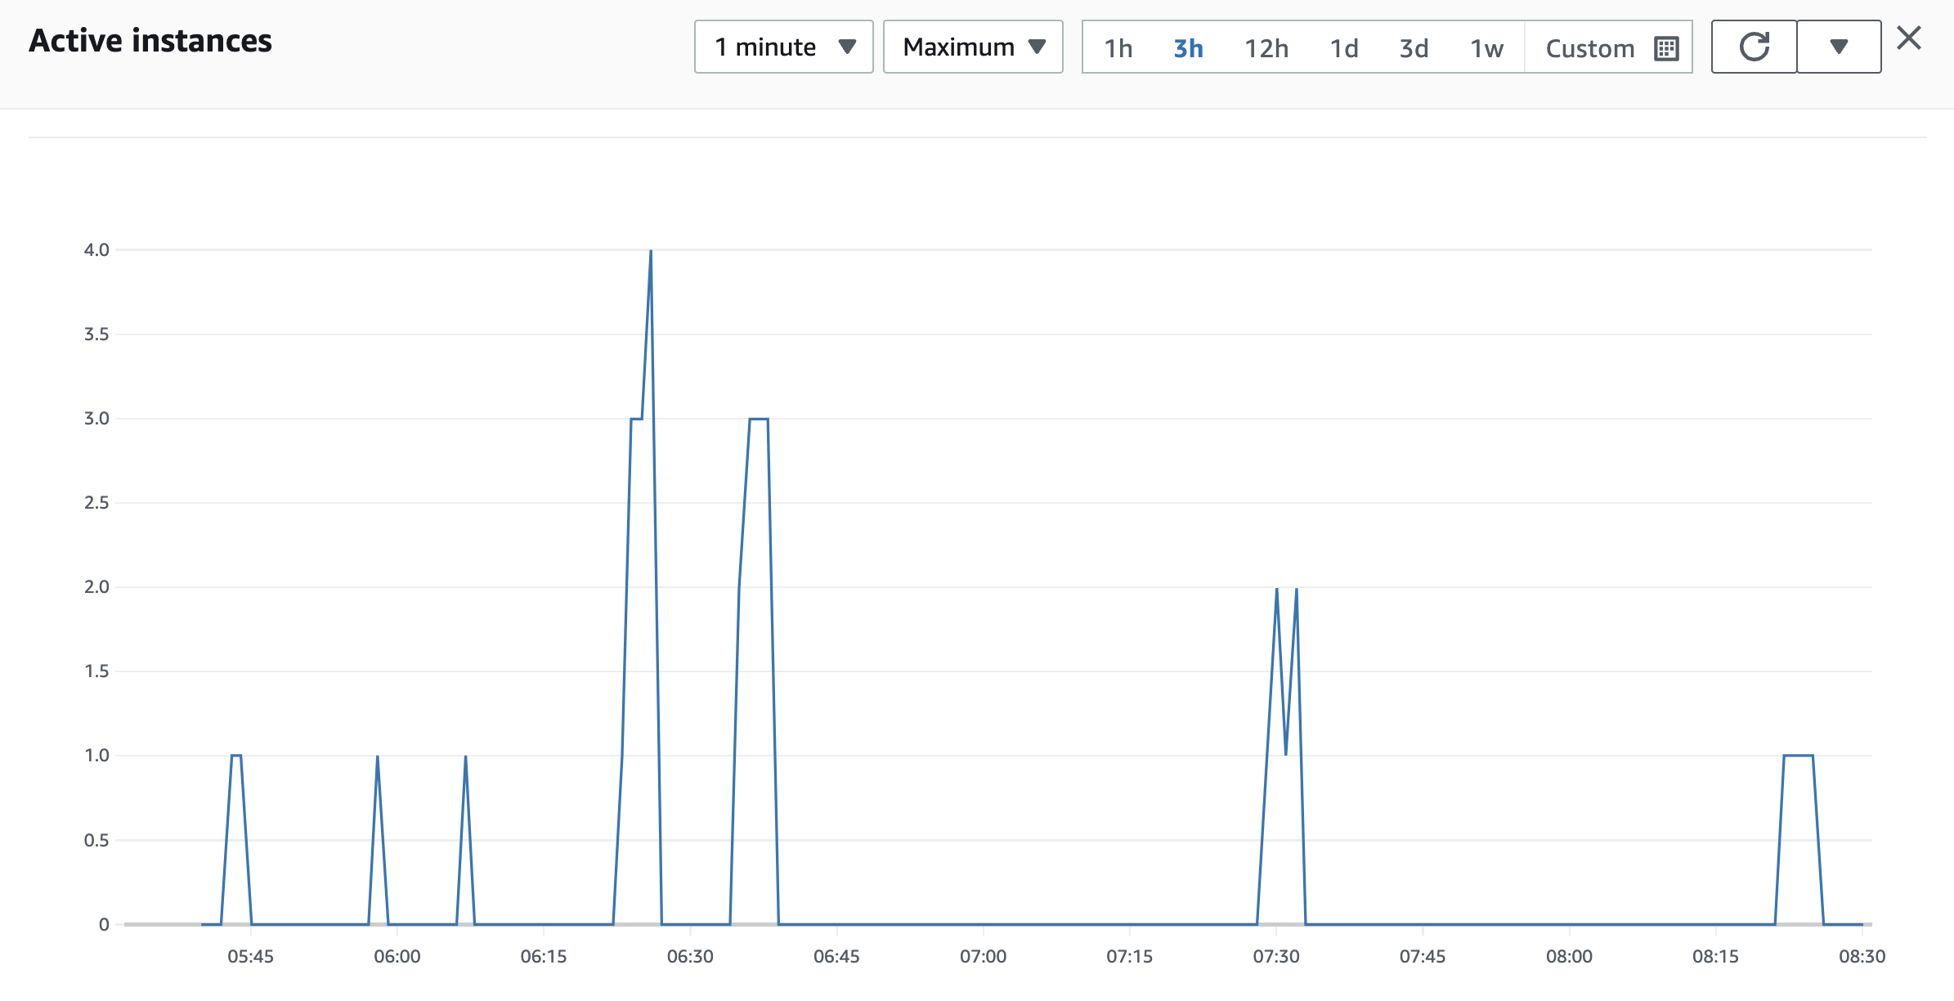Viewport: 1954px width, 1001px height.
Task: Click the 06:00 x-axis label
Action: pyautogui.click(x=397, y=956)
